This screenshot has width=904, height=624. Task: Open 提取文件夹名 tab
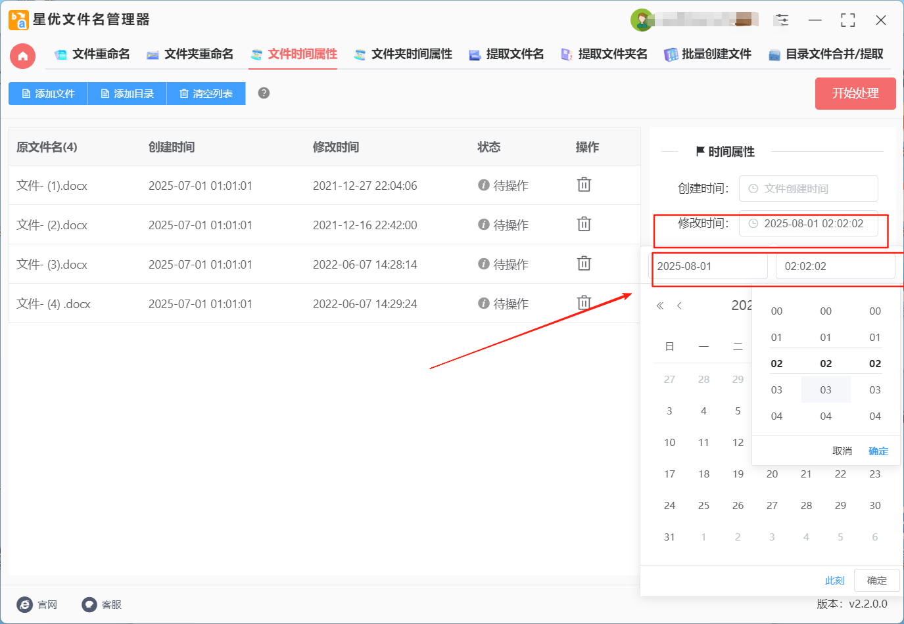pyautogui.click(x=604, y=55)
